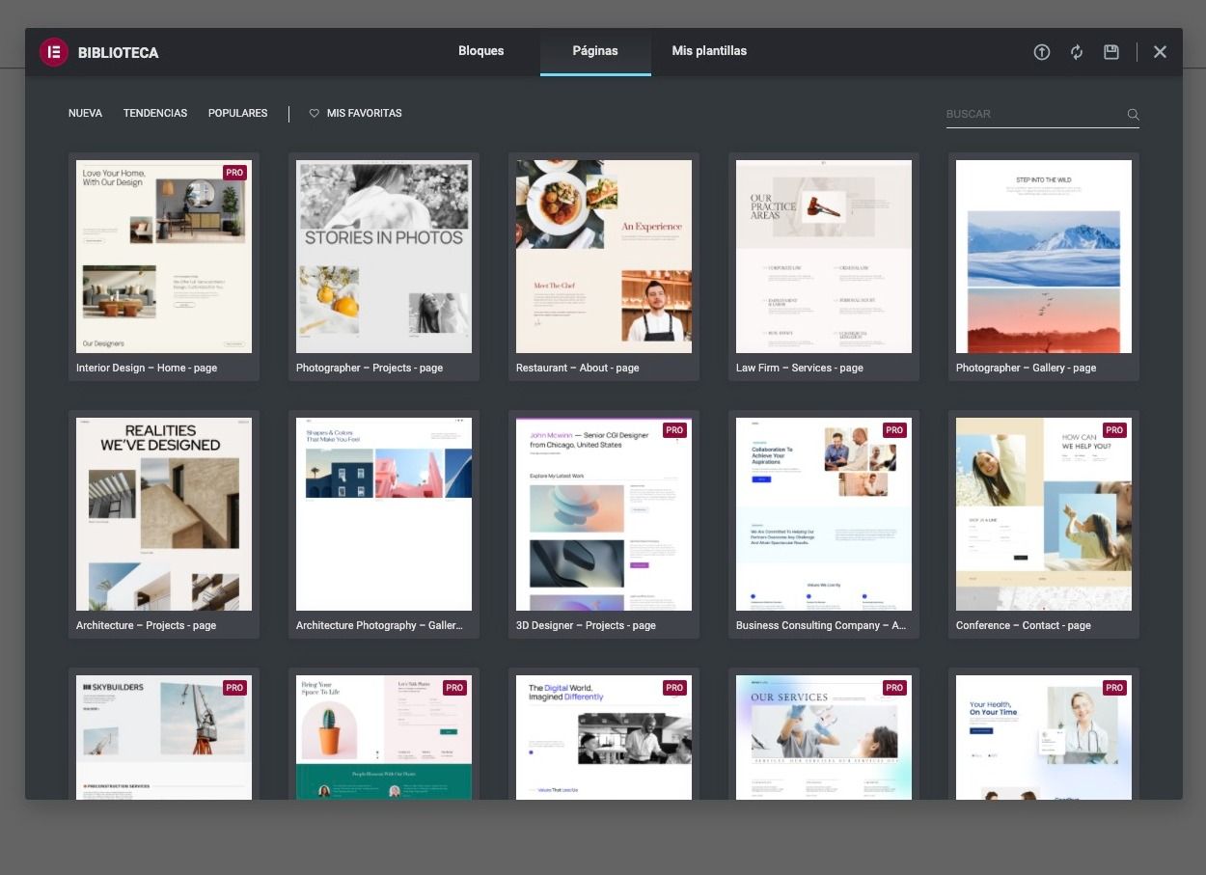The image size is (1206, 875).
Task: Open Conference Contact page thumbnail
Action: click(1044, 514)
